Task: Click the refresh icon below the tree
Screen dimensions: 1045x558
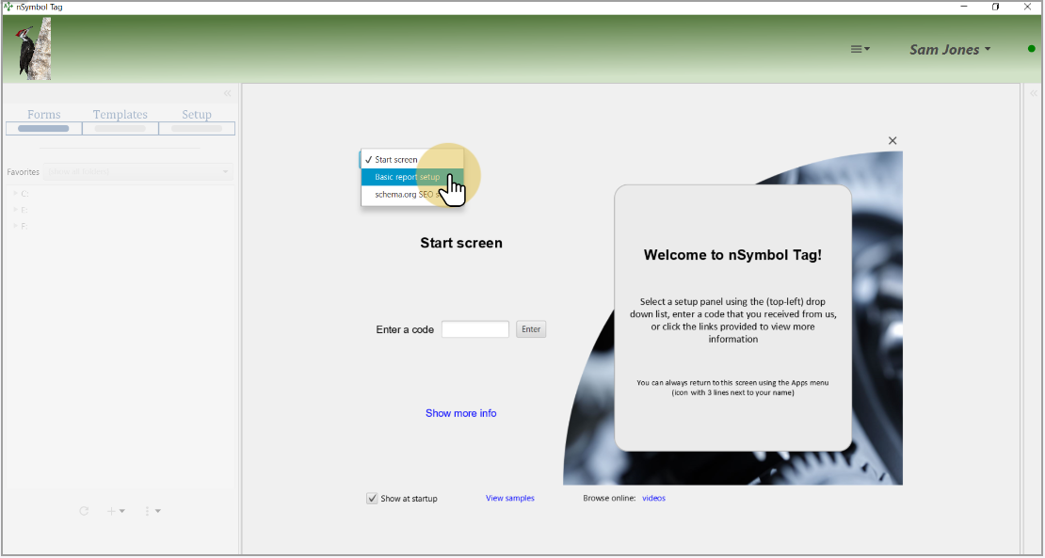Action: tap(84, 511)
